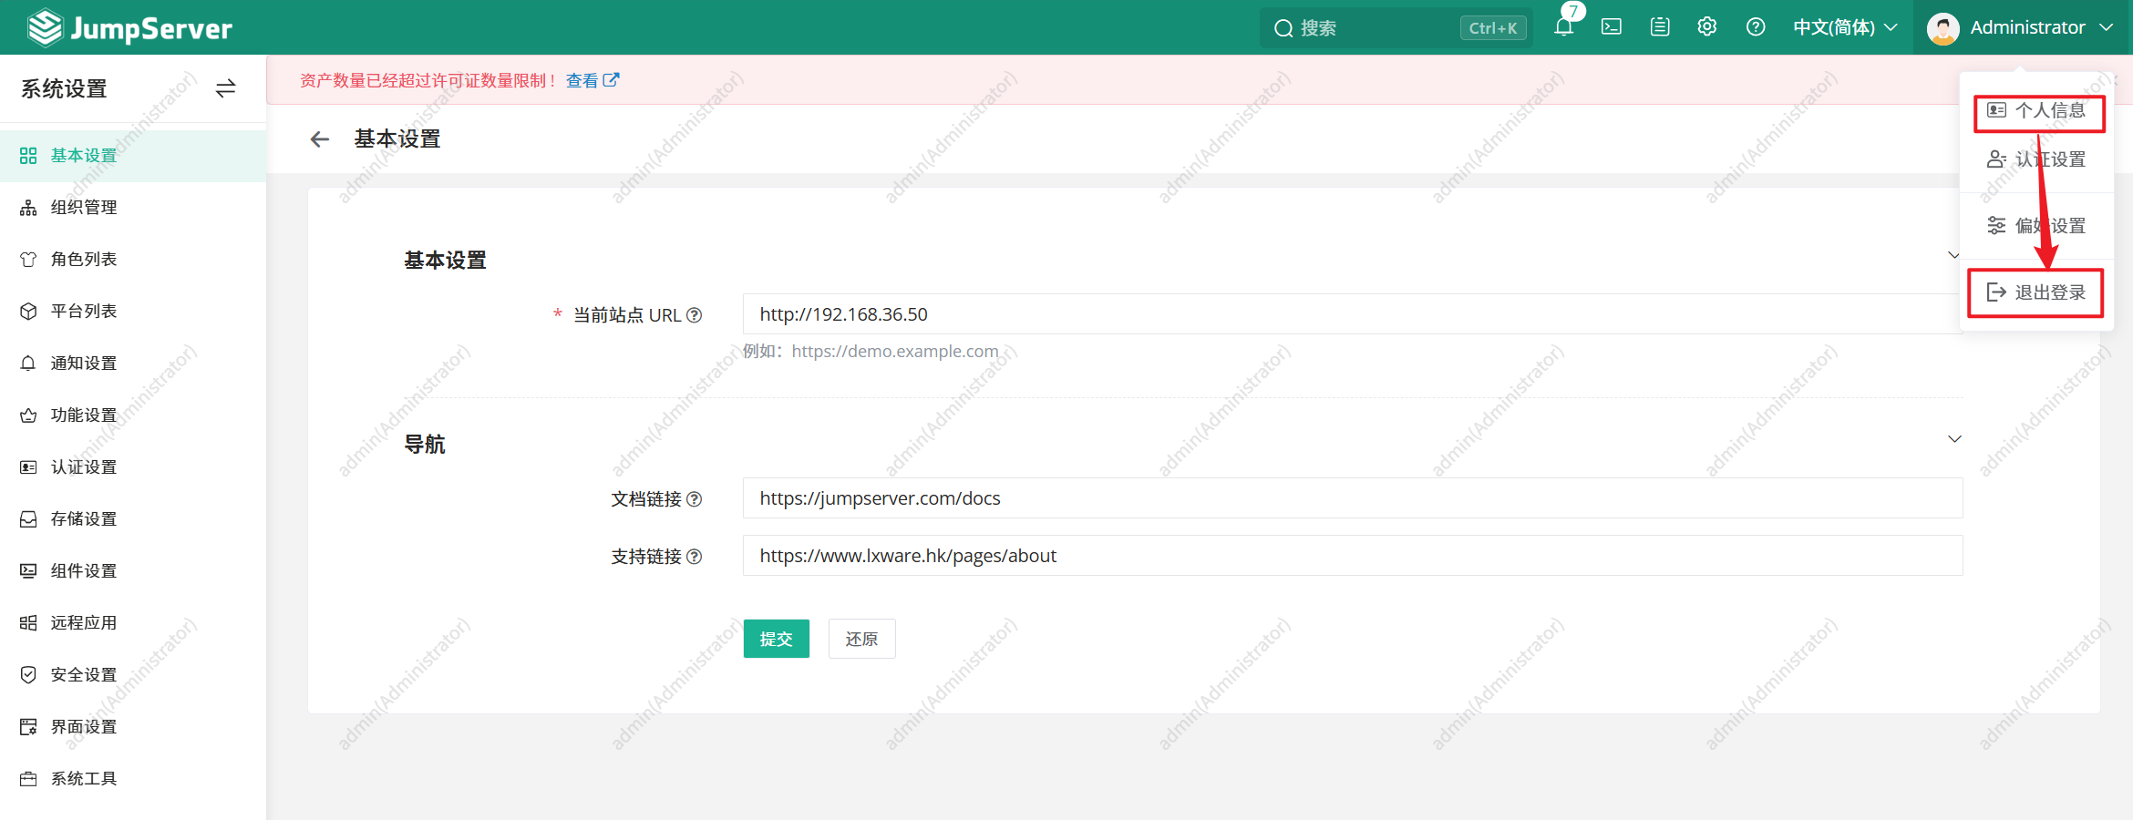Click the 角色列表 shirt icon in sidebar
This screenshot has height=820, width=2133.
coord(28,260)
